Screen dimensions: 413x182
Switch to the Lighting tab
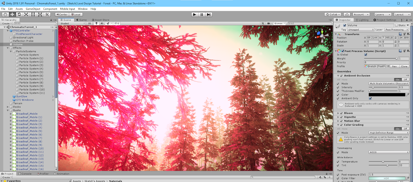point(362,20)
